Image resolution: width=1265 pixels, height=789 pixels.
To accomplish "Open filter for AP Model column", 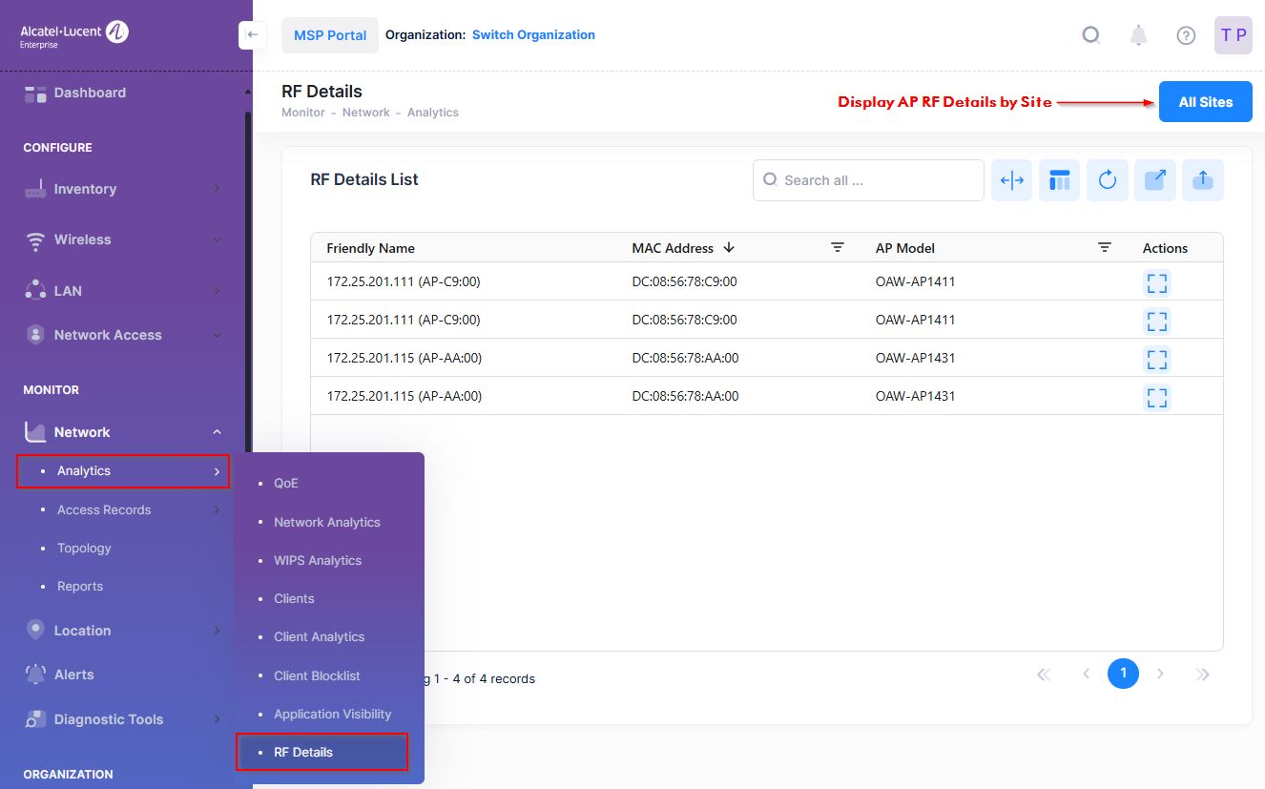I will point(1104,248).
